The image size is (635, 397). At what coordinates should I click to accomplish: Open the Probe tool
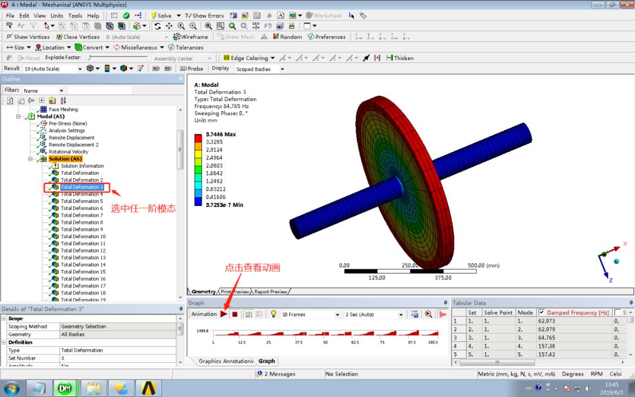point(191,68)
